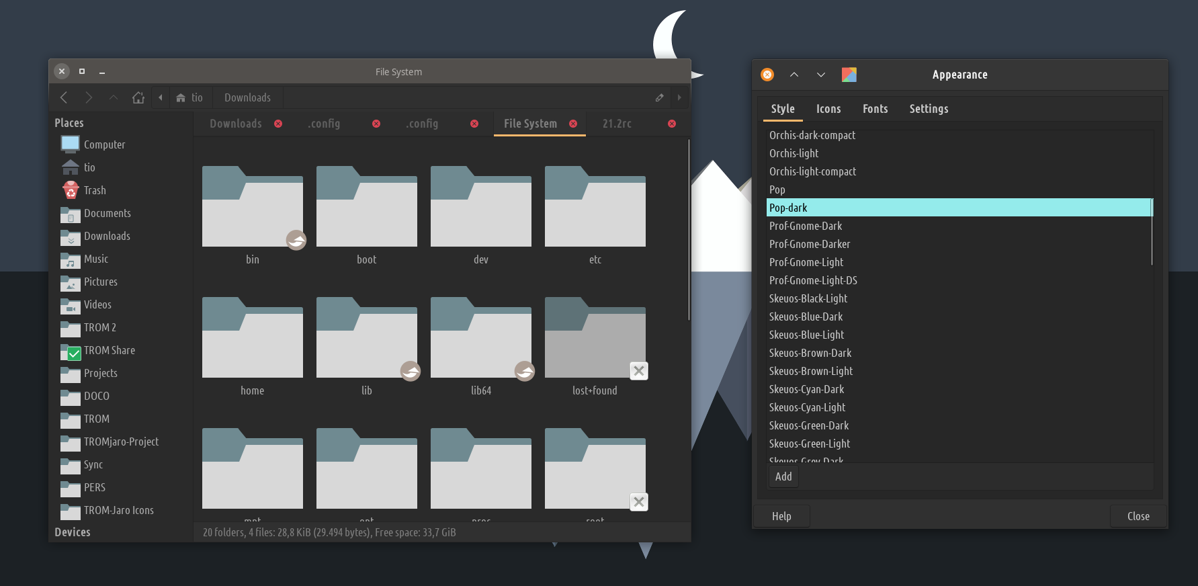Click the pencil edit-location icon
The image size is (1198, 586).
click(659, 97)
